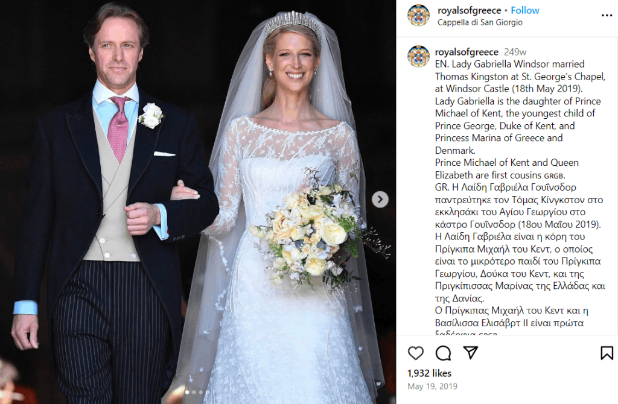
Task: Open the Cappella di San Giorgio location
Action: pyautogui.click(x=480, y=22)
